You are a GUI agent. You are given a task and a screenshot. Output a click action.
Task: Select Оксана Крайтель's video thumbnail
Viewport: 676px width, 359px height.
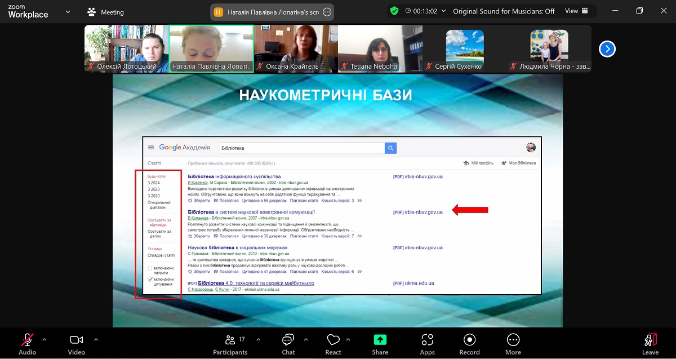[x=295, y=48]
